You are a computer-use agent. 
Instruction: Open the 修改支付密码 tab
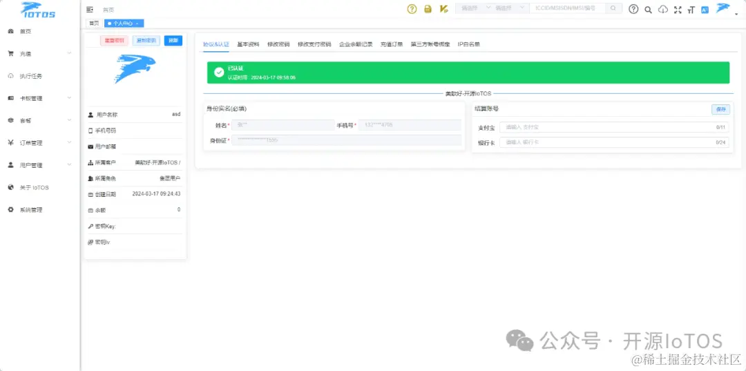[x=314, y=44]
